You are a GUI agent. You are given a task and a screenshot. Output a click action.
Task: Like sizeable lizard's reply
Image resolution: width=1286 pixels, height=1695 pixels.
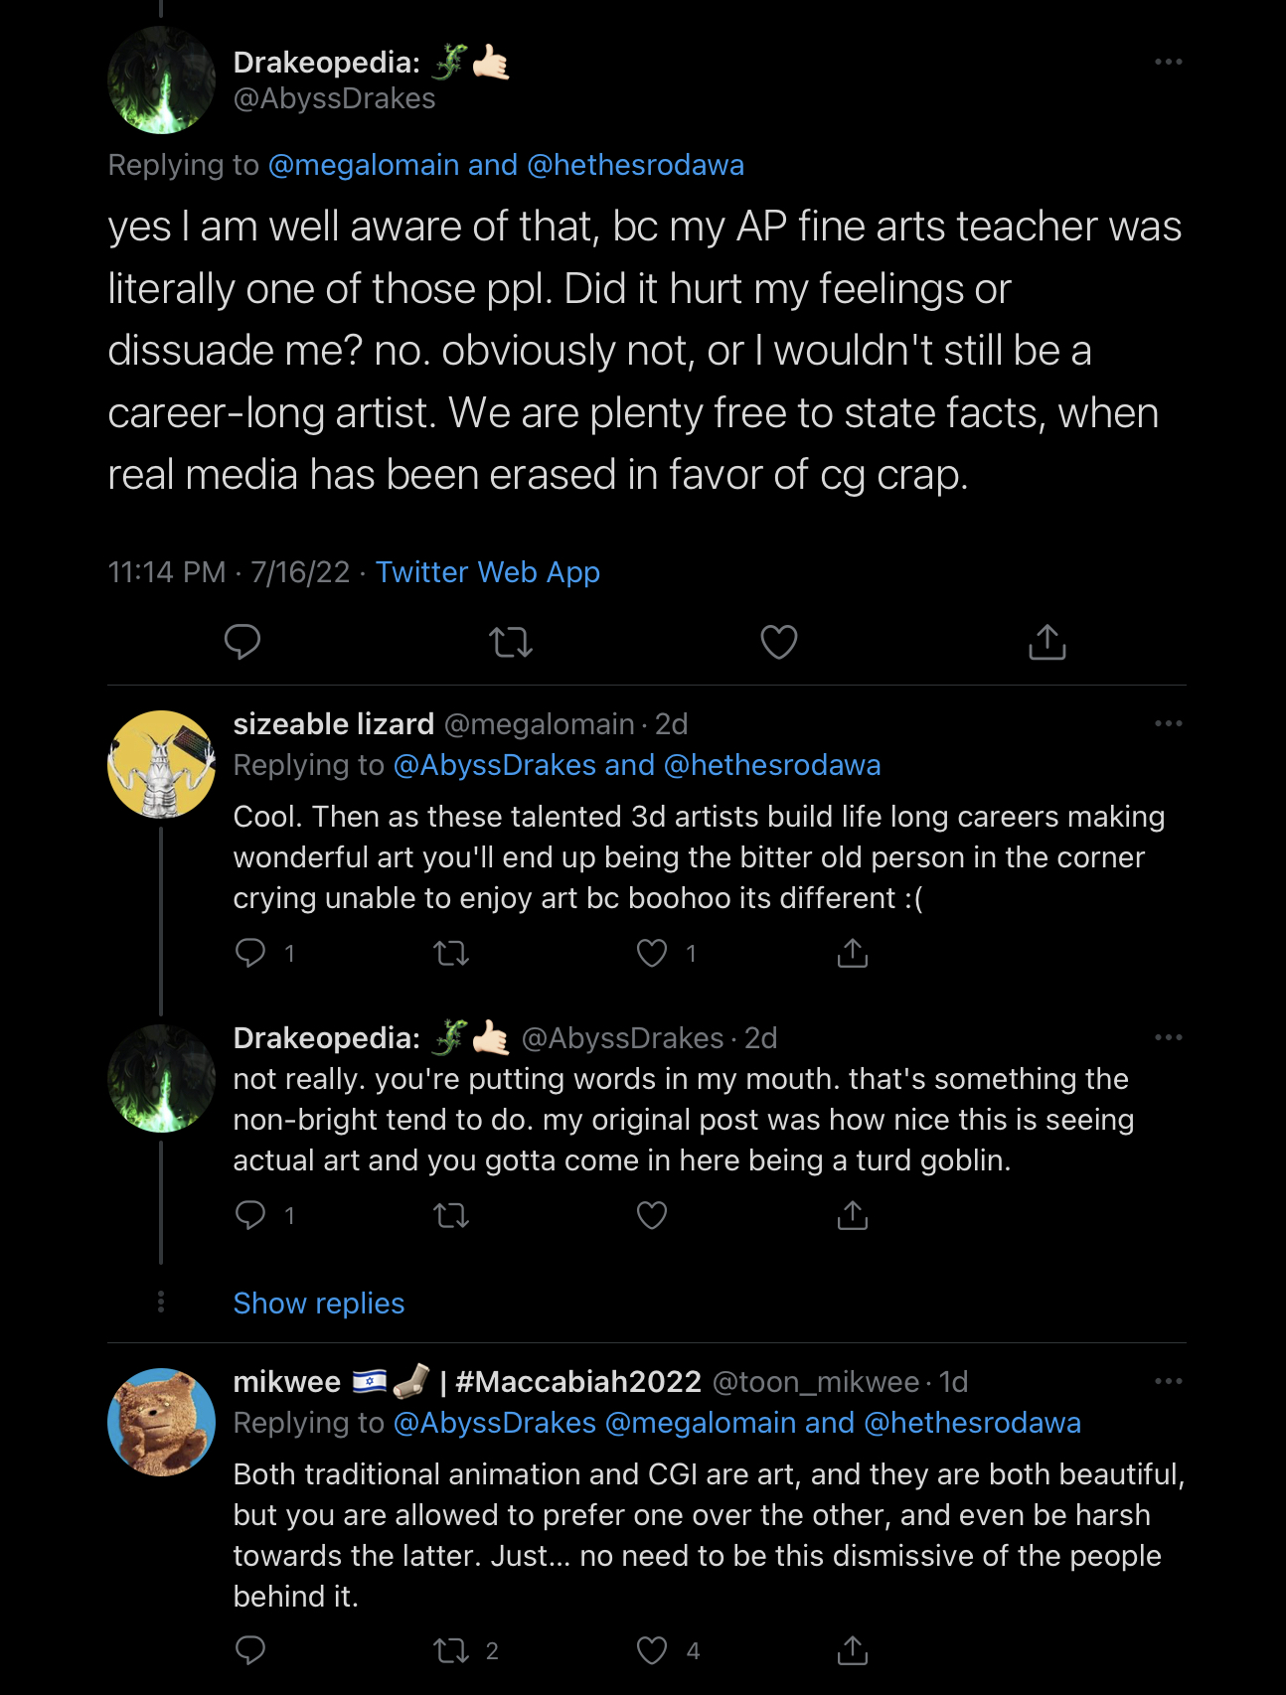(x=652, y=954)
